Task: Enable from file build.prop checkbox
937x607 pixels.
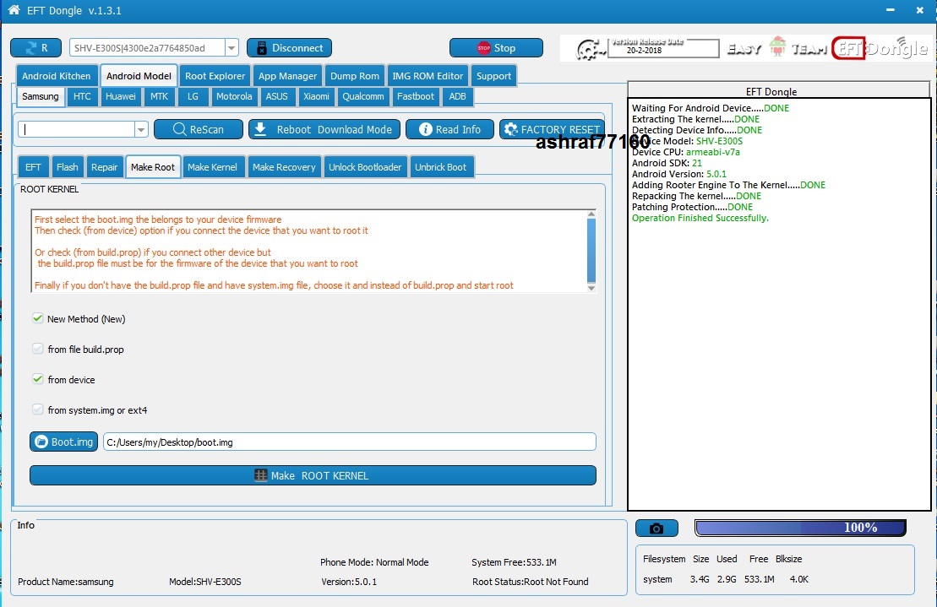Action: point(38,350)
